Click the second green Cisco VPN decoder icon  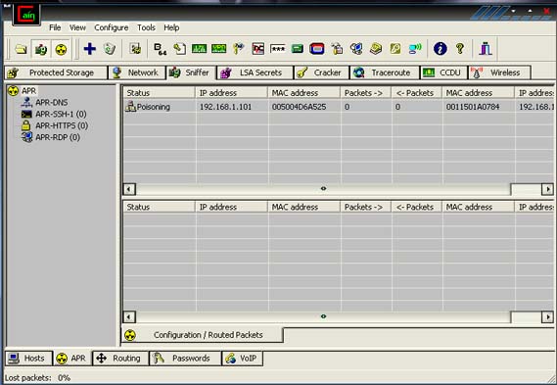(219, 49)
